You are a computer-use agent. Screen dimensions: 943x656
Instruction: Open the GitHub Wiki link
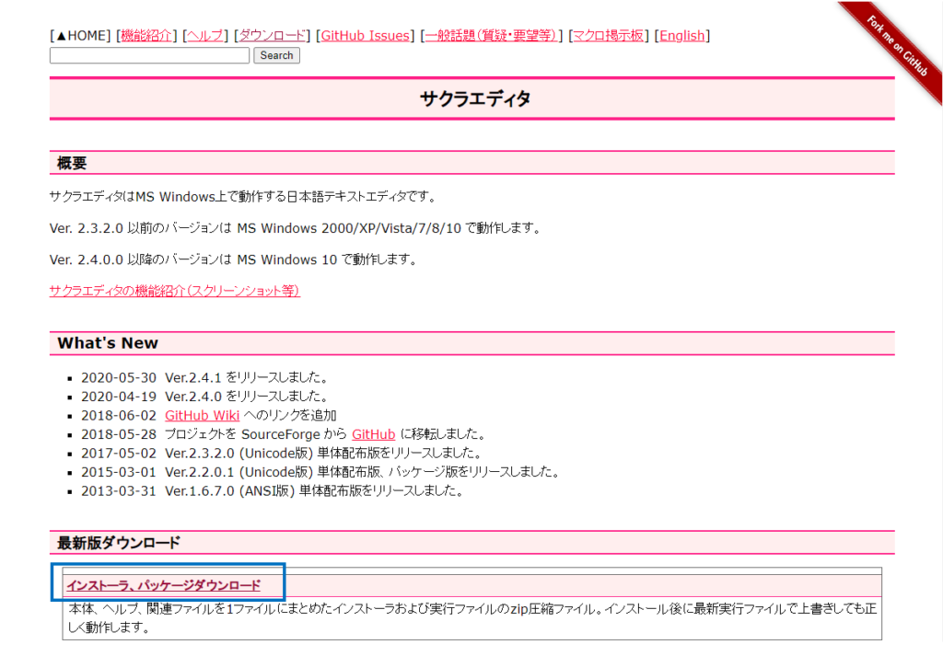coord(202,415)
